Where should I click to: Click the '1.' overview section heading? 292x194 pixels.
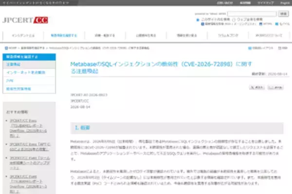[83, 128]
